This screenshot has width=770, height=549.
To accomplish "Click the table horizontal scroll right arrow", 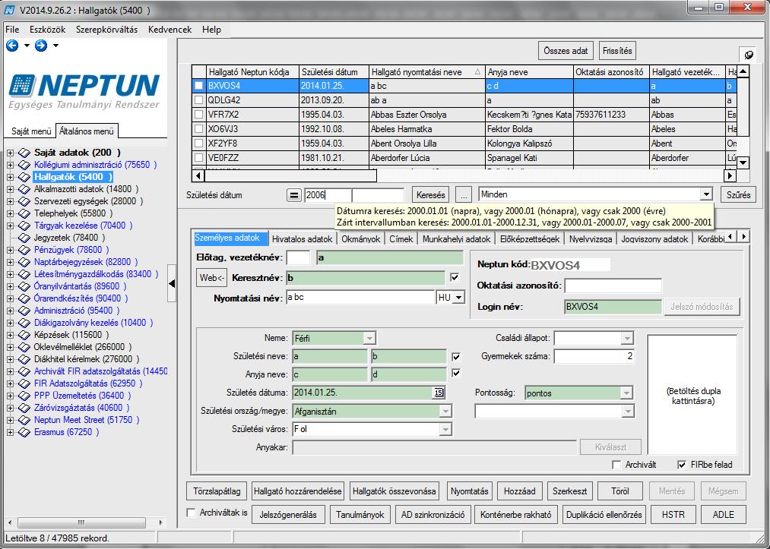I will coord(730,175).
